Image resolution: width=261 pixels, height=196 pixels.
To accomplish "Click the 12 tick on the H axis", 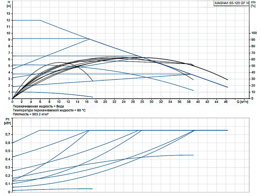I will point(8,20).
